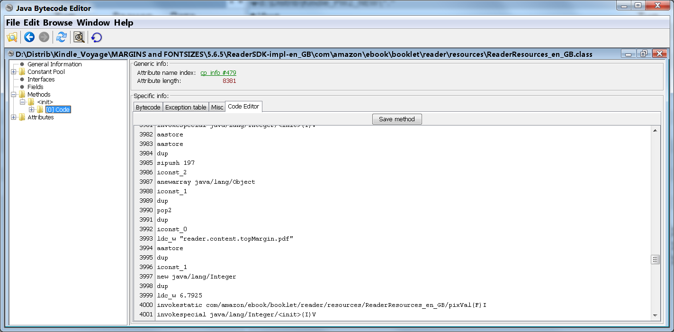
Task: Select Fields in the tree
Action: click(36, 87)
